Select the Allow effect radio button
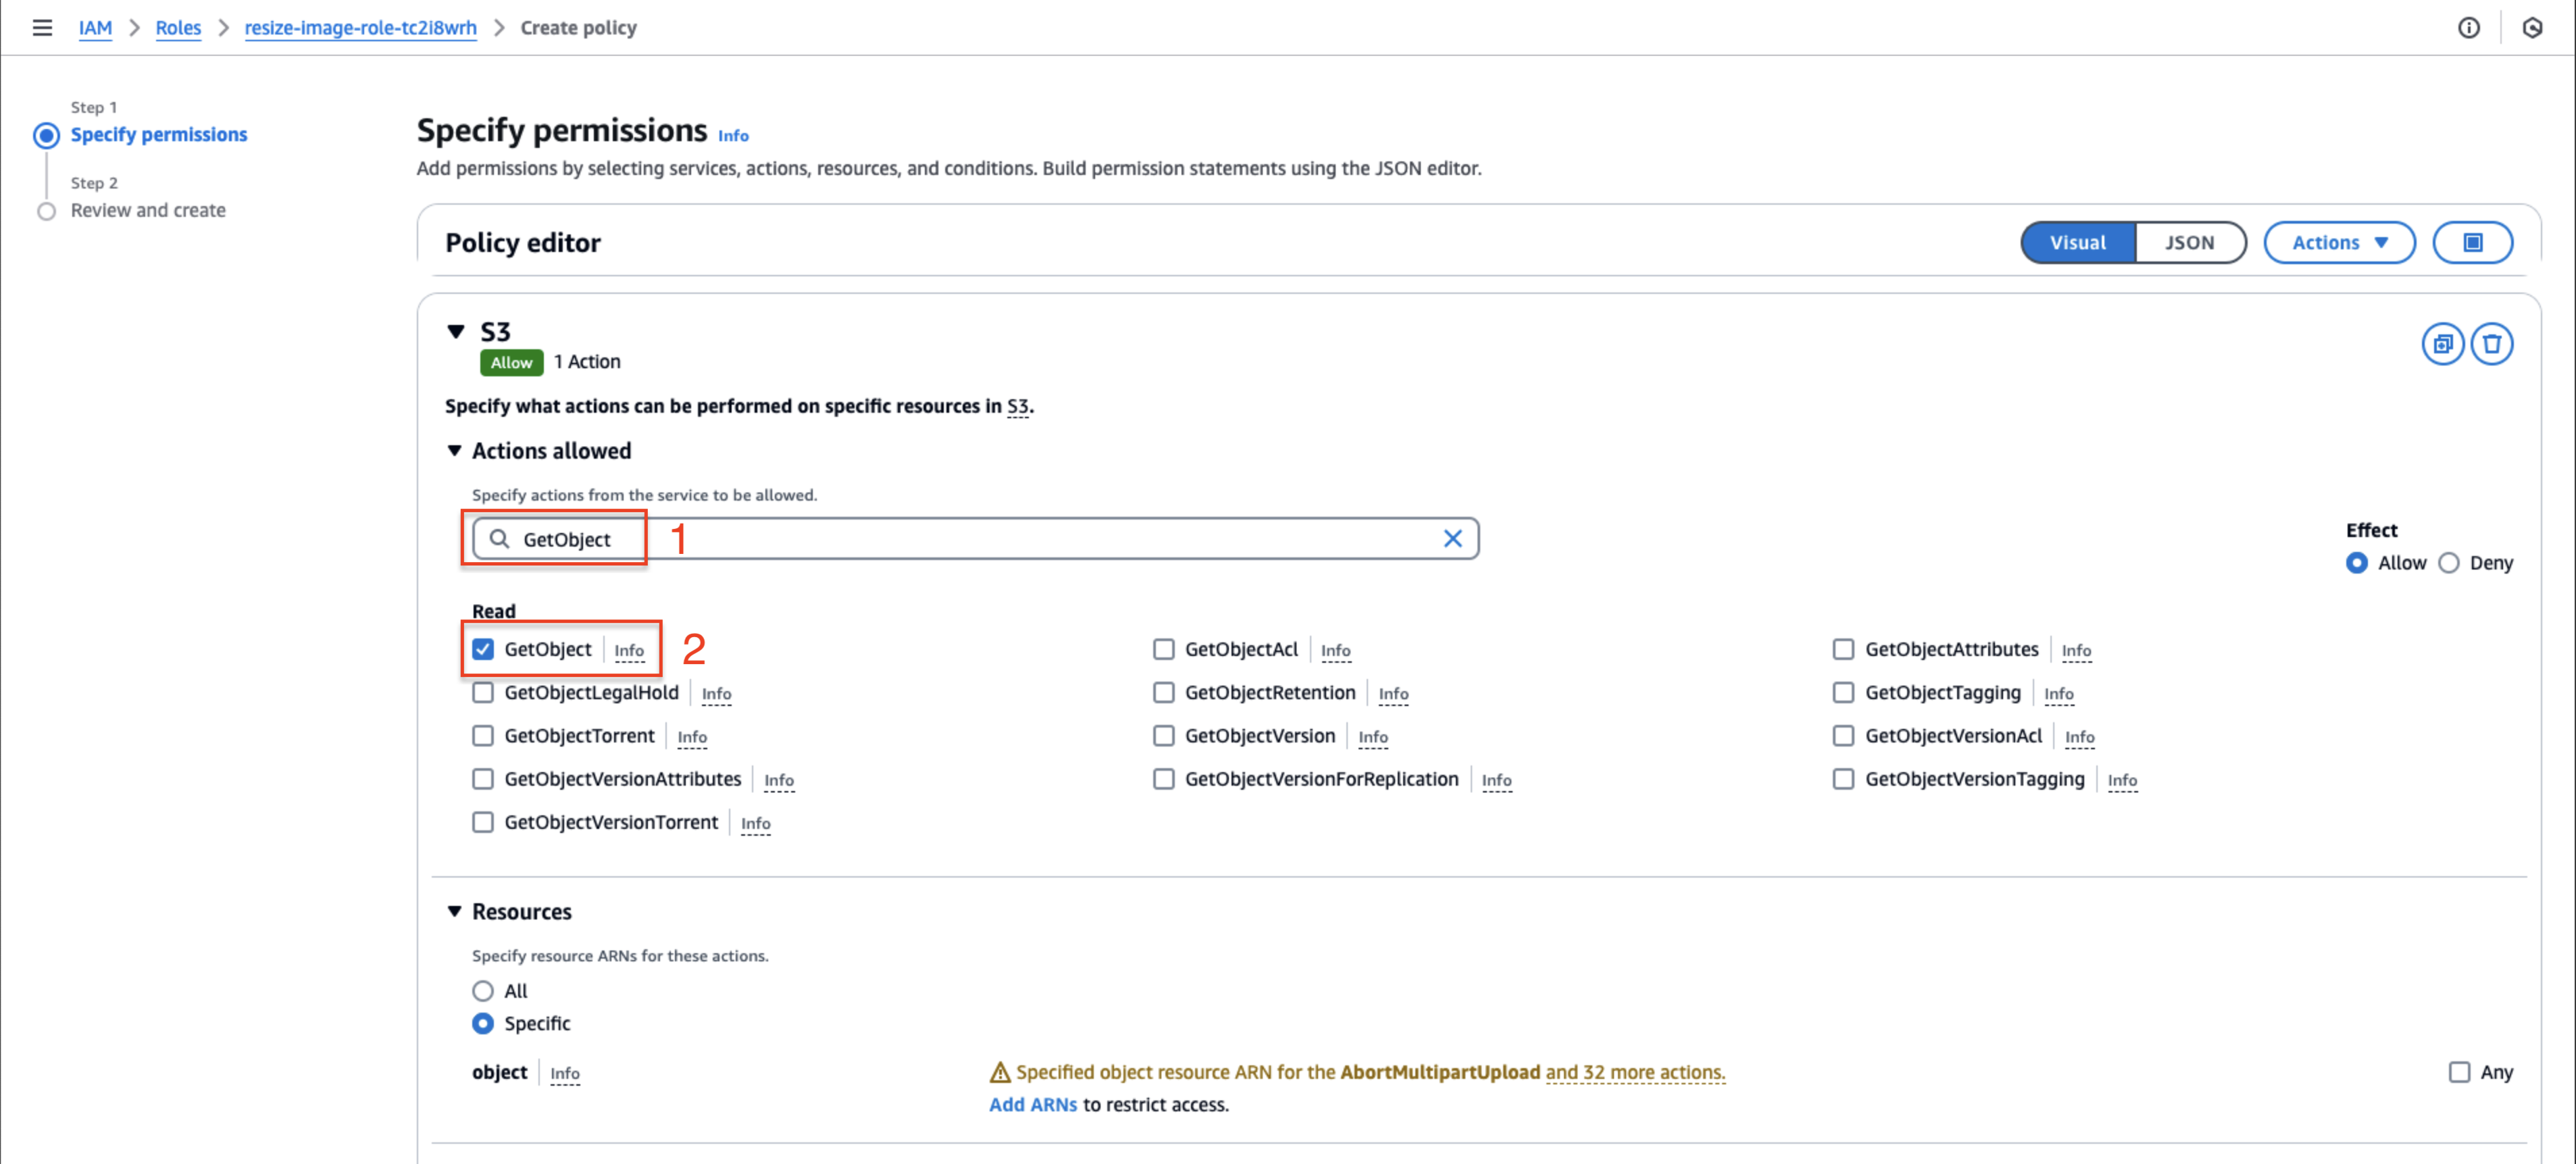 [x=2356, y=563]
